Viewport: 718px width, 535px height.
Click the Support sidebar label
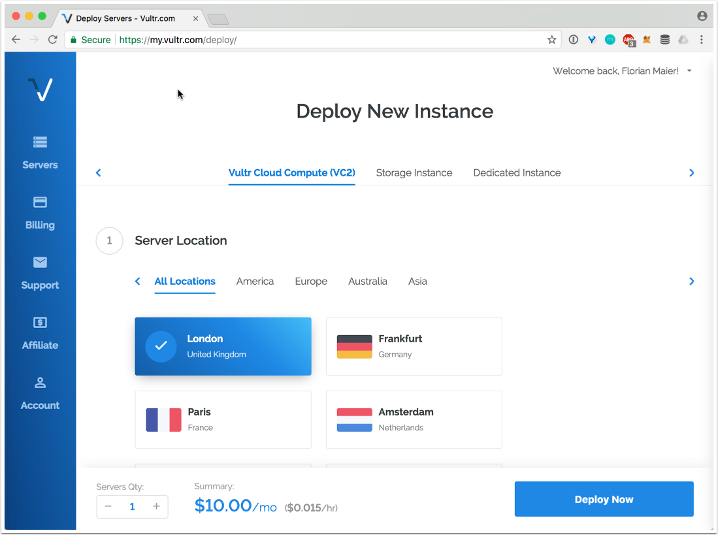coord(40,285)
